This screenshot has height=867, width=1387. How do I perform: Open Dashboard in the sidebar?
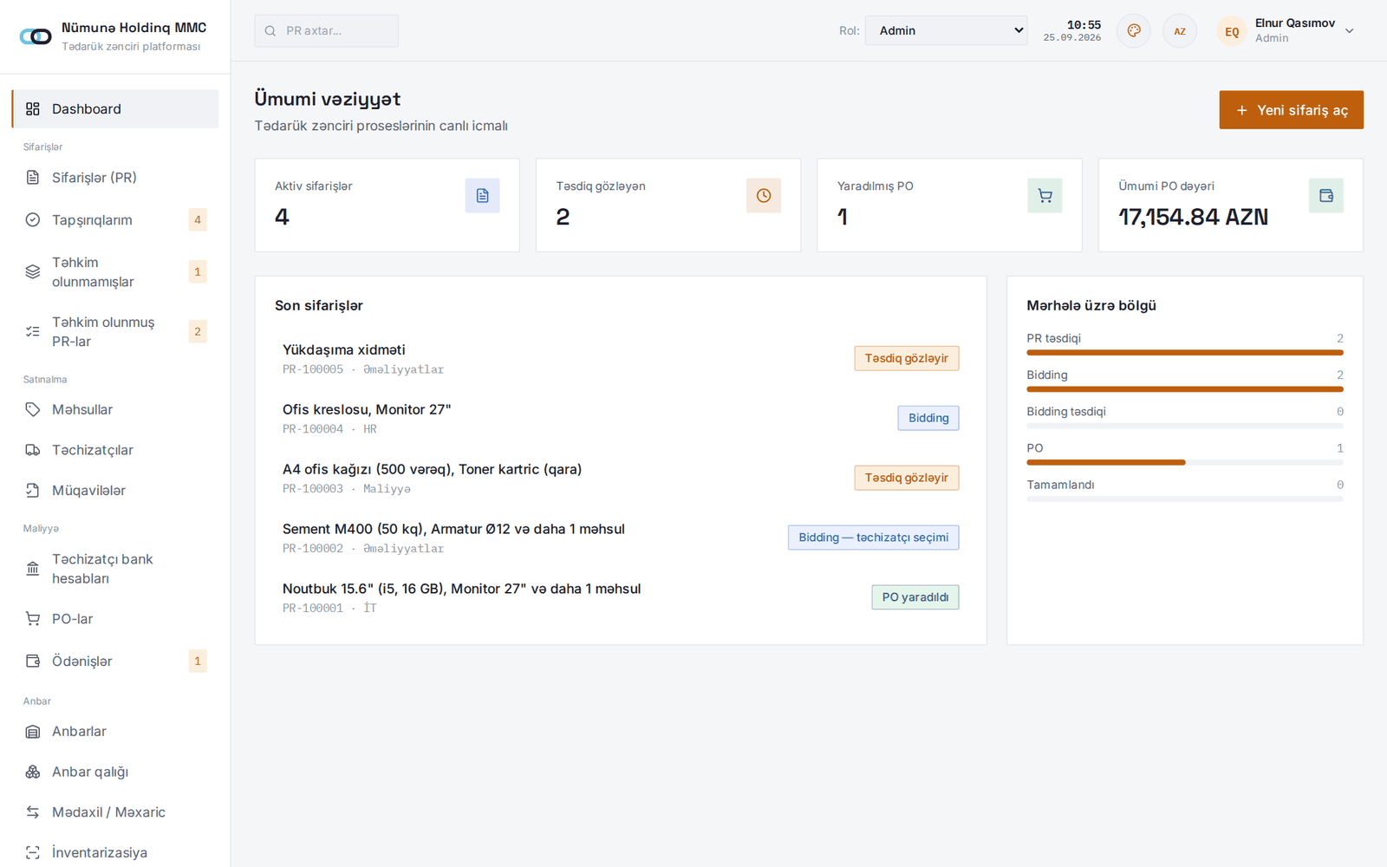pyautogui.click(x=115, y=109)
